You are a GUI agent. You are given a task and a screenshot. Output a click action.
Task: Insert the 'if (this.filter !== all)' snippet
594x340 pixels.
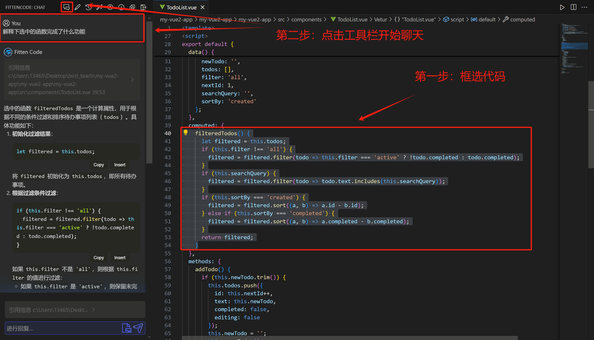(x=120, y=258)
